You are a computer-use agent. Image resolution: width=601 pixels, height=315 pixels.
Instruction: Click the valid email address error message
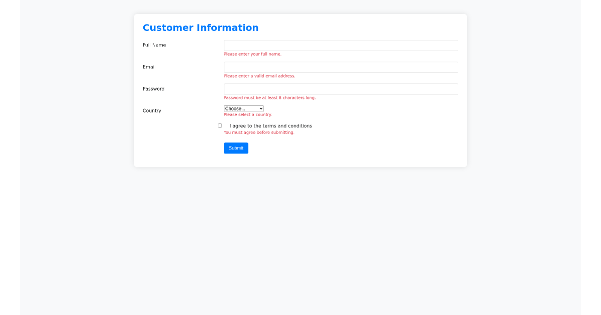[259, 76]
